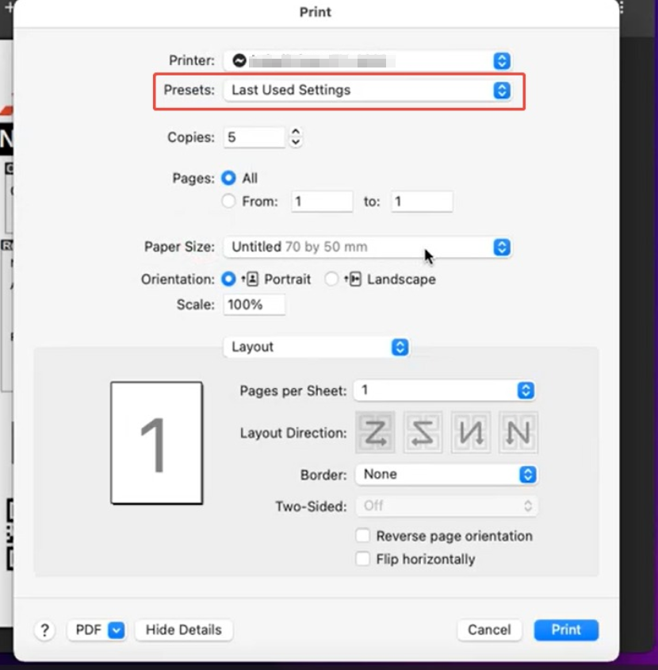Open the Border dropdown menu
The height and width of the screenshot is (670, 658).
point(445,474)
